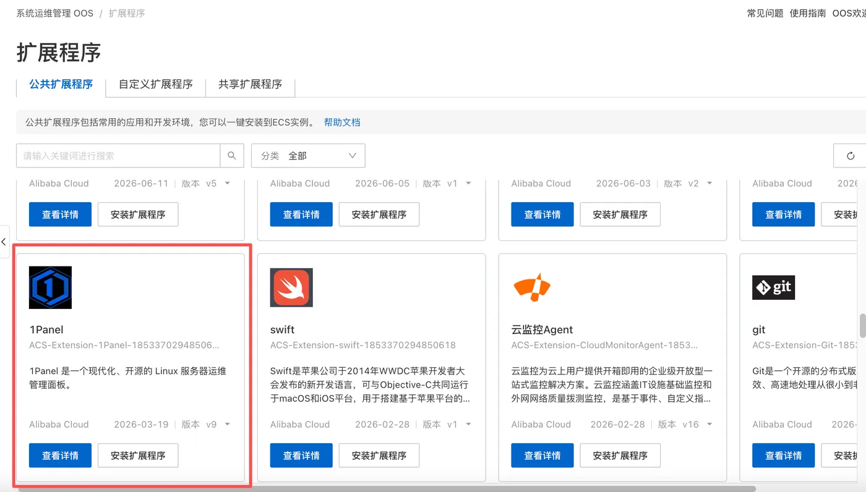Image resolution: width=866 pixels, height=492 pixels.
Task: Click 安装扩展程序 on card dated 2026-06-03
Action: click(620, 214)
